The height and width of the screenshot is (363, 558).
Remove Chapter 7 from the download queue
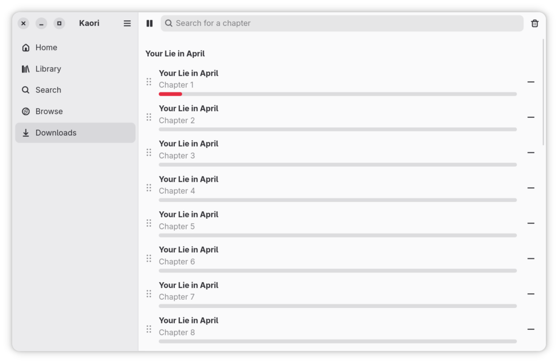(531, 294)
